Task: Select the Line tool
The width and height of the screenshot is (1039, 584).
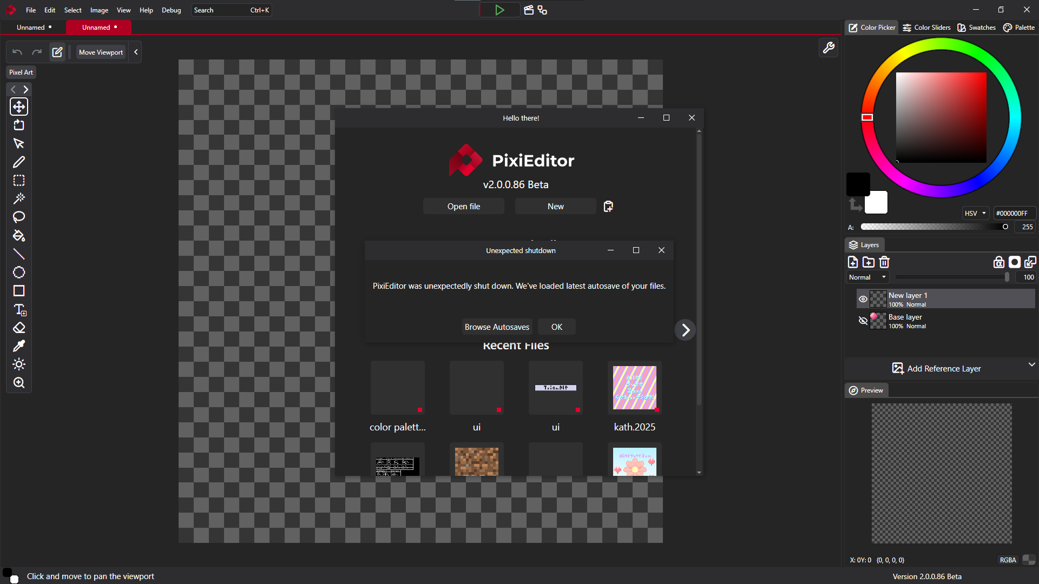Action: (x=19, y=254)
